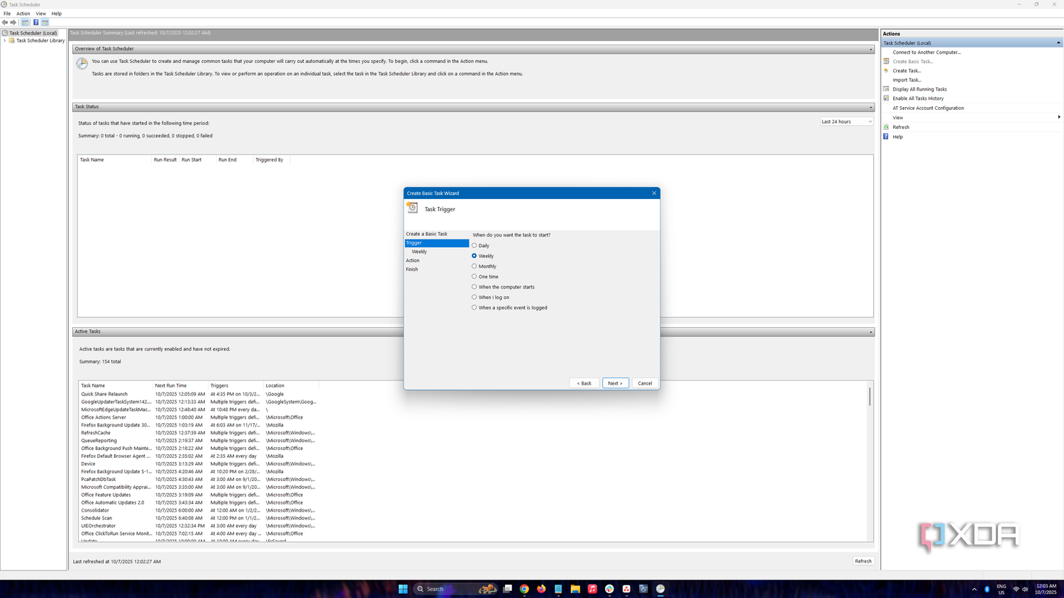Choose 'When I log on' trigger
The image size is (1064, 598).
[491, 298]
